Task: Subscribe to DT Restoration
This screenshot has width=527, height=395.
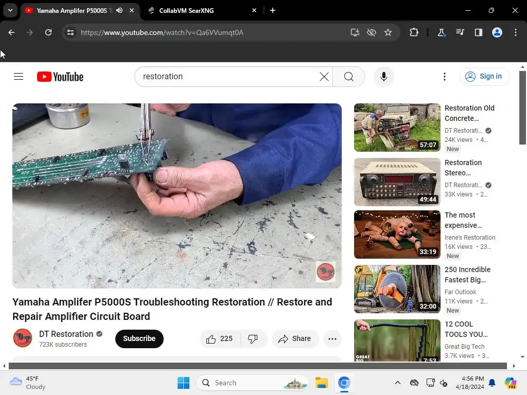Action: [x=139, y=338]
